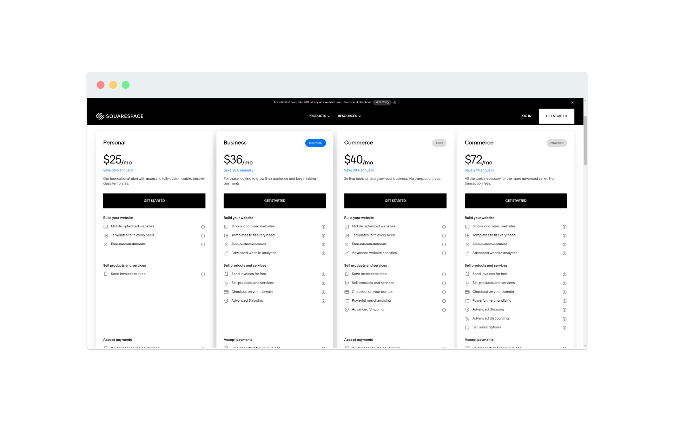Open info icon for Personal Mobile optimized websites
Image resolution: width=674 pixels, height=421 pixels.
click(x=203, y=227)
